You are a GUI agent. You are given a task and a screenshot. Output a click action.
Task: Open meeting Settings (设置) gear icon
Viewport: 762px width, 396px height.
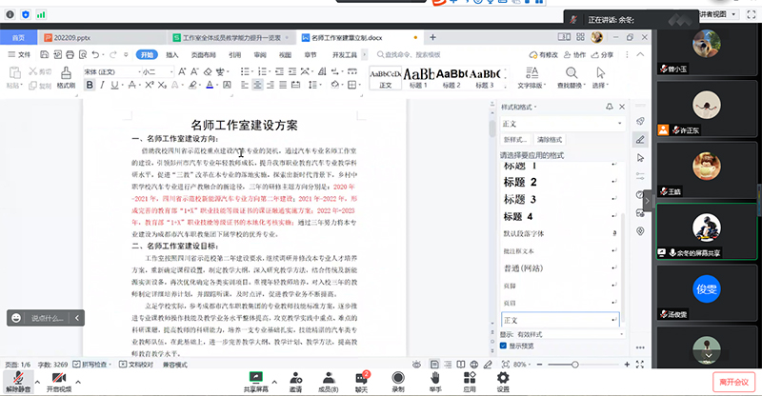coord(502,379)
